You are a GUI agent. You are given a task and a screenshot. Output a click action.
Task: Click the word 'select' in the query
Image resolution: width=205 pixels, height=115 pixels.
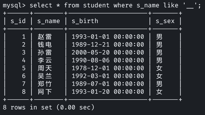point(41,5)
